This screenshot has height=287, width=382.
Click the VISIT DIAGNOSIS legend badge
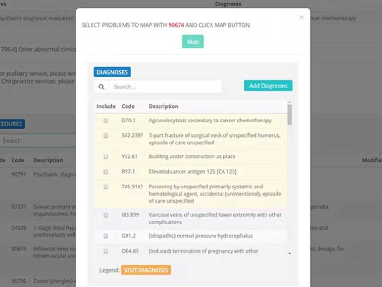[146, 270]
